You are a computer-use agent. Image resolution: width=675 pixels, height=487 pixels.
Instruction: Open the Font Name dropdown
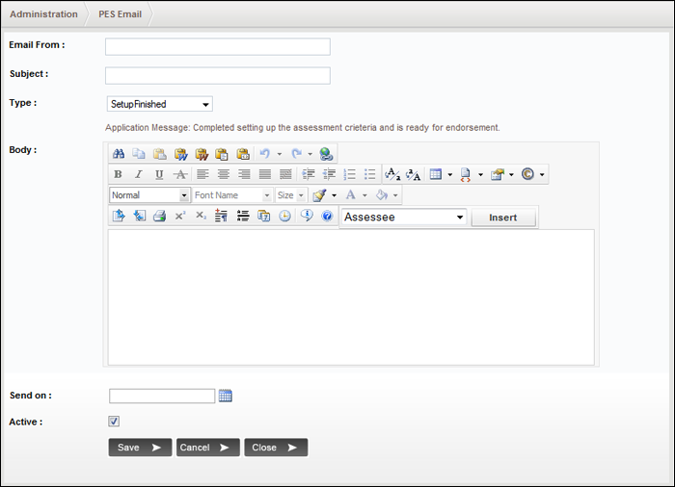[232, 195]
